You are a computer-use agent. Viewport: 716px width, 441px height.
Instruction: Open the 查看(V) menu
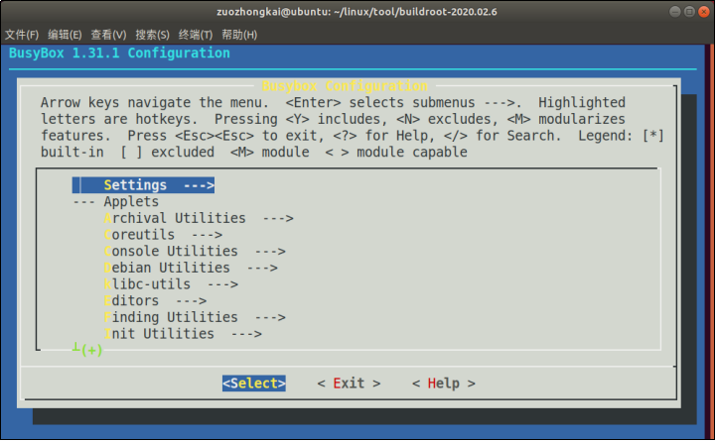tap(108, 35)
